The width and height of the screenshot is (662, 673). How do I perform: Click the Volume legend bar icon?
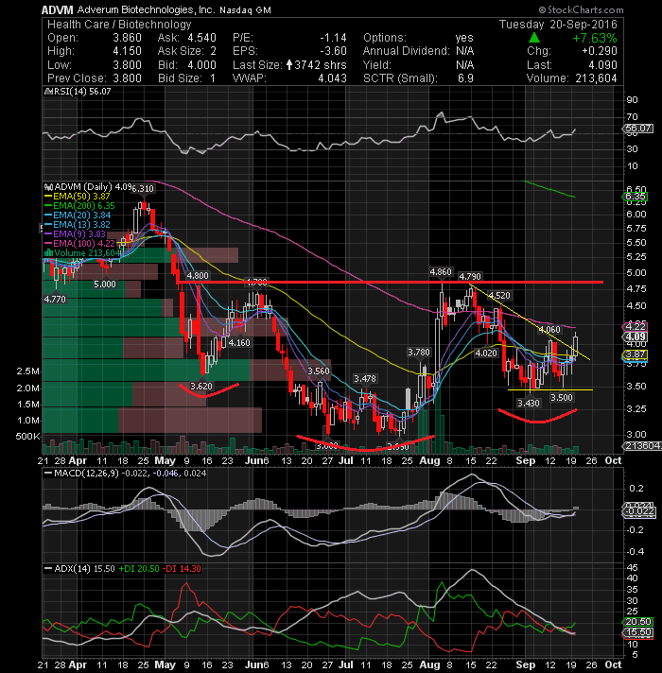pos(48,252)
